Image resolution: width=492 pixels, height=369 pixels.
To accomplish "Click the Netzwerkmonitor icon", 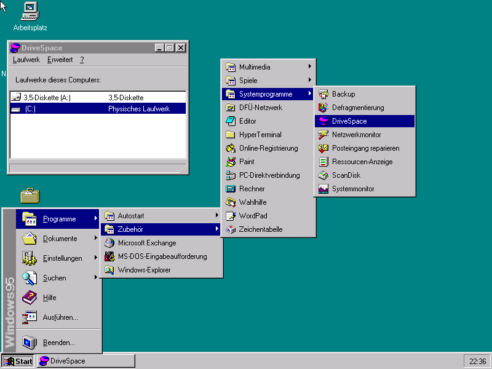I will point(323,134).
